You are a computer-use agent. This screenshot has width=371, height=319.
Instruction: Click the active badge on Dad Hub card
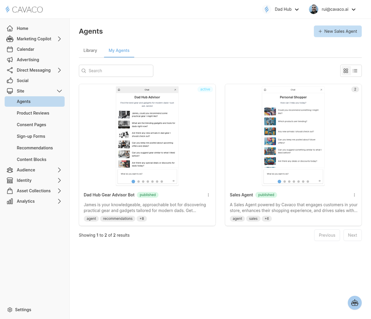coord(205,89)
